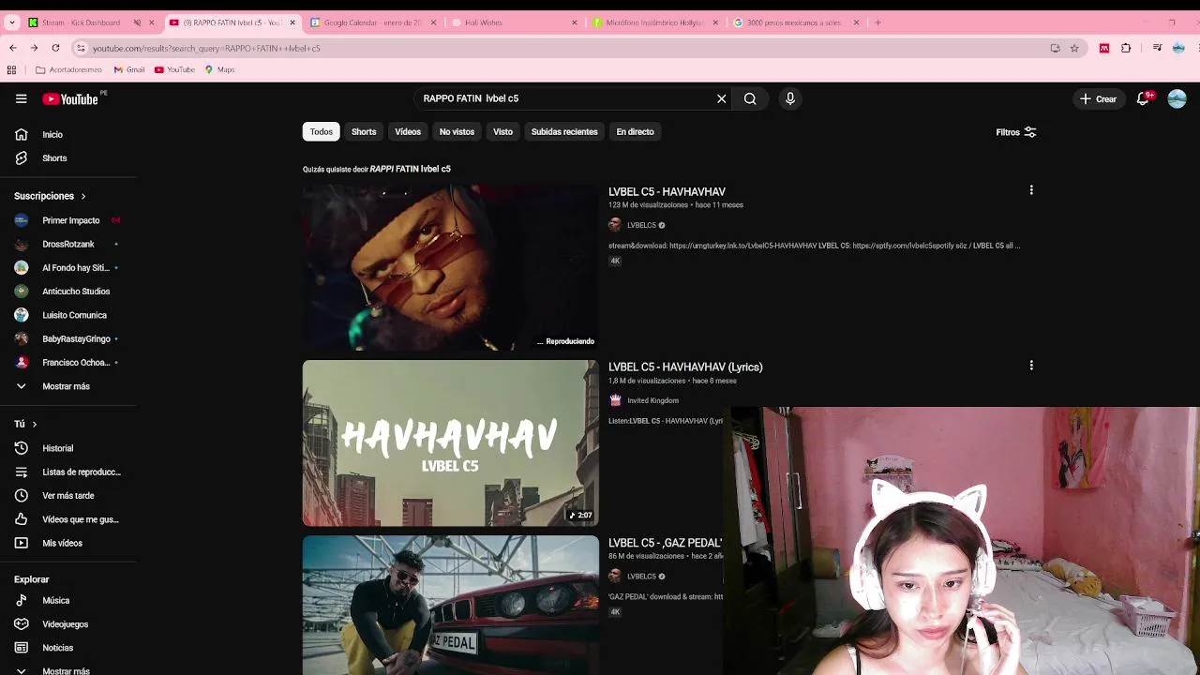Screen dimensions: 1200x675
Task: Click the HAVHAVHAV music video thumbnail
Action: (450, 267)
